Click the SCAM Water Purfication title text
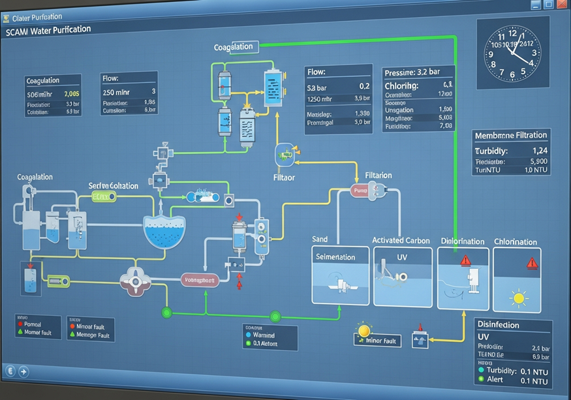This screenshot has width=571, height=400. [48, 31]
